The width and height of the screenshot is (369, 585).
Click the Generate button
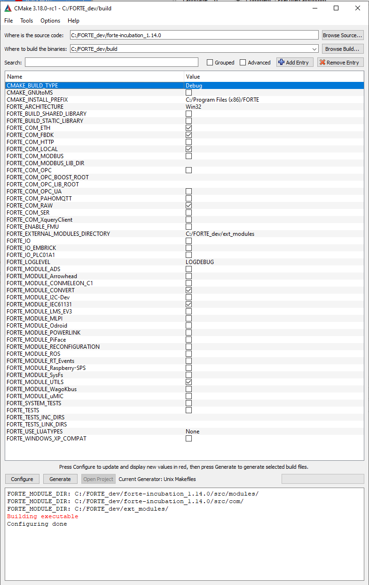60,479
